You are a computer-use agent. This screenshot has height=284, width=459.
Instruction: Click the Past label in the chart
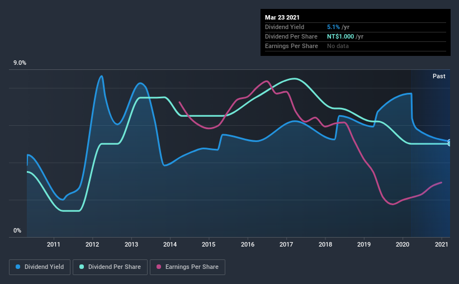coord(439,76)
